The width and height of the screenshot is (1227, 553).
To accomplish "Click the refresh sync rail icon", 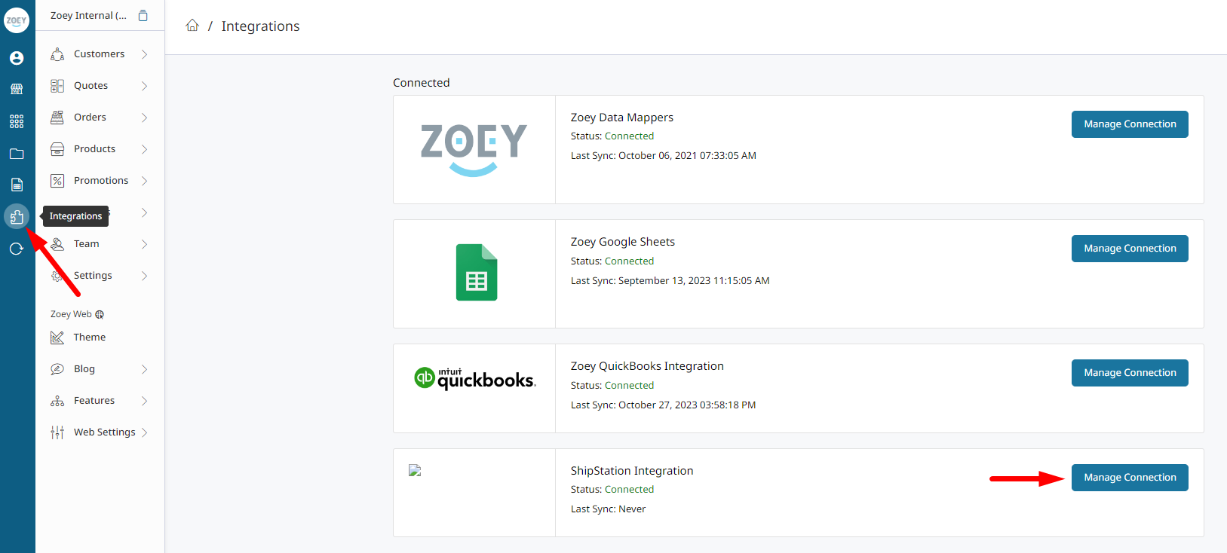I will point(17,249).
